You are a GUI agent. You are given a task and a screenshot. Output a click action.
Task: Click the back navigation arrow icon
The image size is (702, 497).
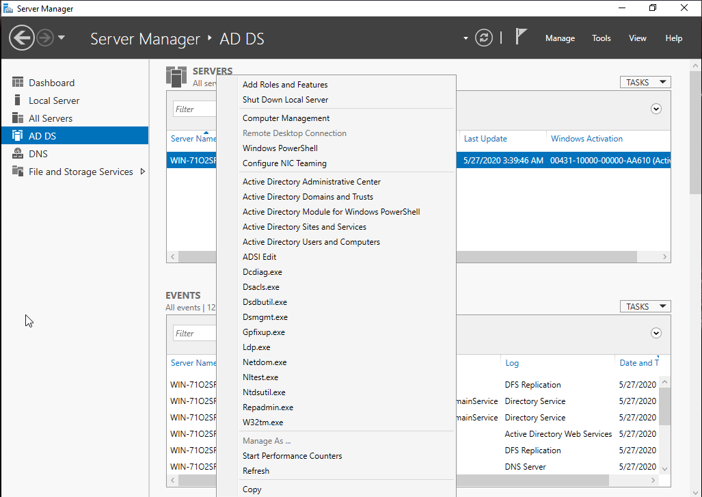coord(22,38)
